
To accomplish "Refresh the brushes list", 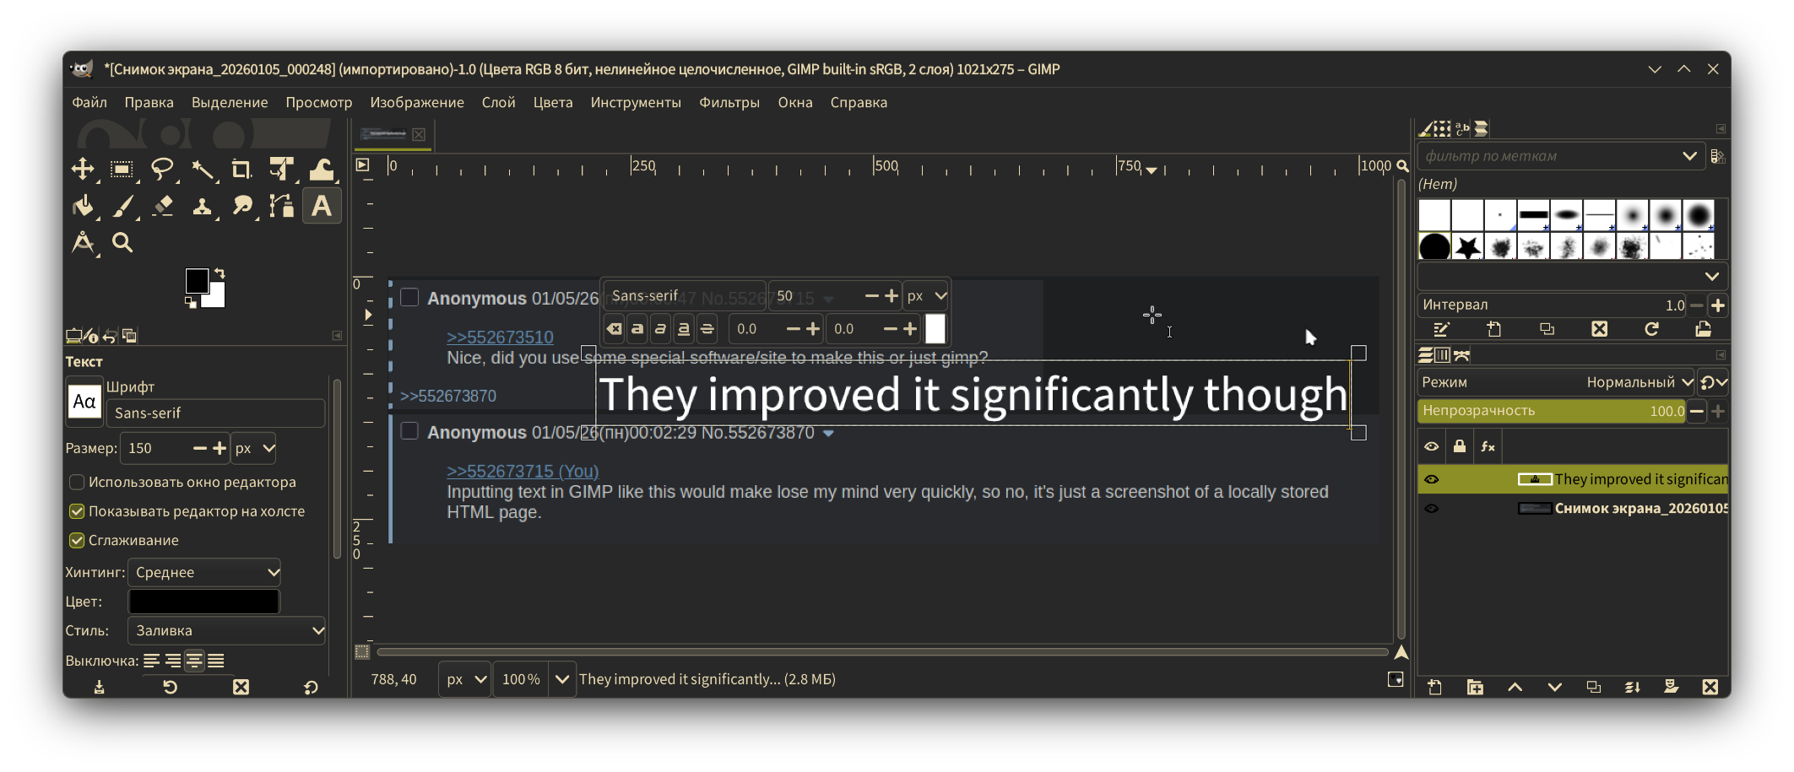I will [x=1651, y=329].
